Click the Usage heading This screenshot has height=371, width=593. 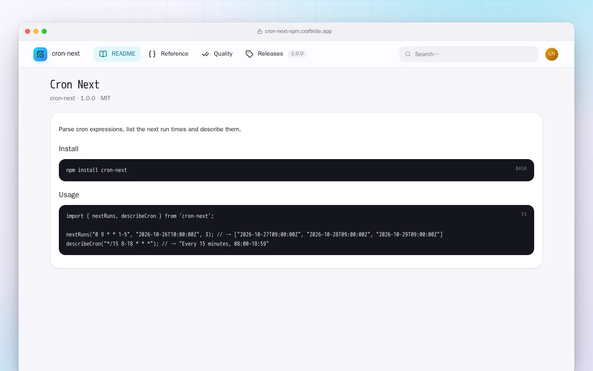point(69,195)
